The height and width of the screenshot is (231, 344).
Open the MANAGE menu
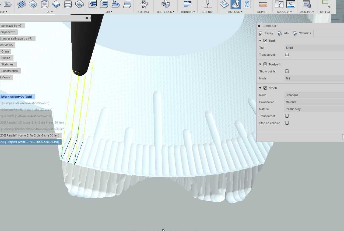(284, 12)
